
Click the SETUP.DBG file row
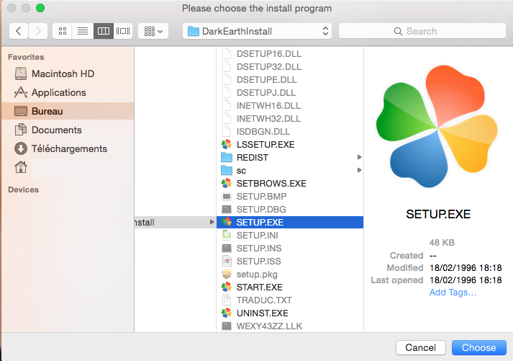coord(290,210)
